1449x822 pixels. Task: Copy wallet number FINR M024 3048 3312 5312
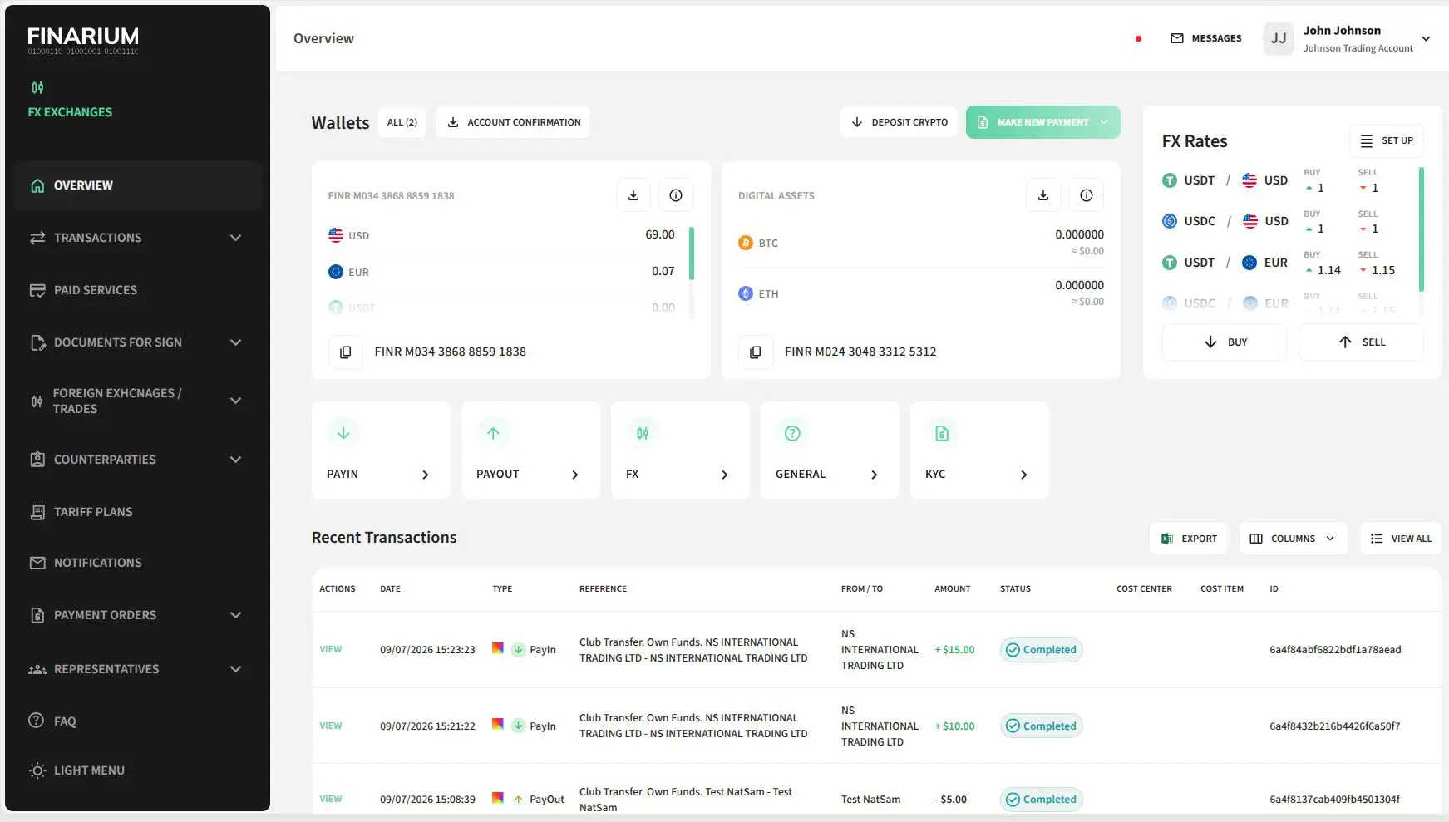click(756, 352)
